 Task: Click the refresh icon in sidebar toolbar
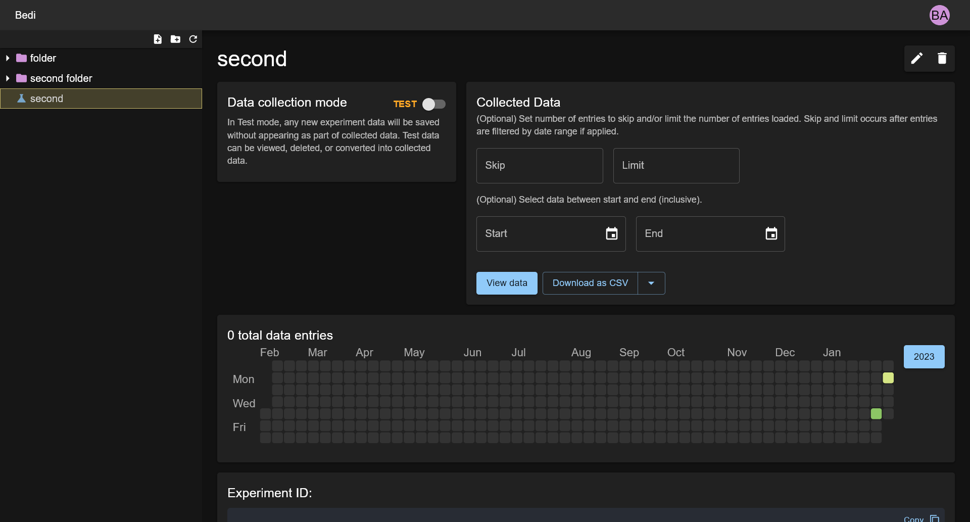tap(193, 39)
